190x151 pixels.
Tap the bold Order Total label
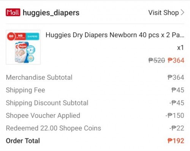(23, 141)
